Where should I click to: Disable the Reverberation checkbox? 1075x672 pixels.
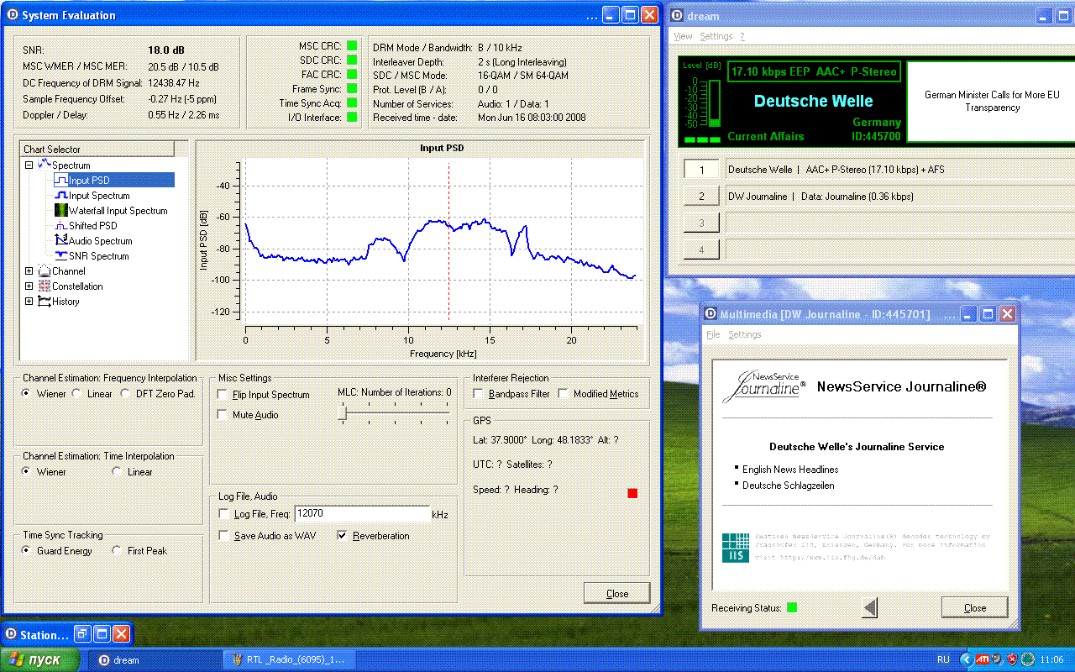point(343,535)
